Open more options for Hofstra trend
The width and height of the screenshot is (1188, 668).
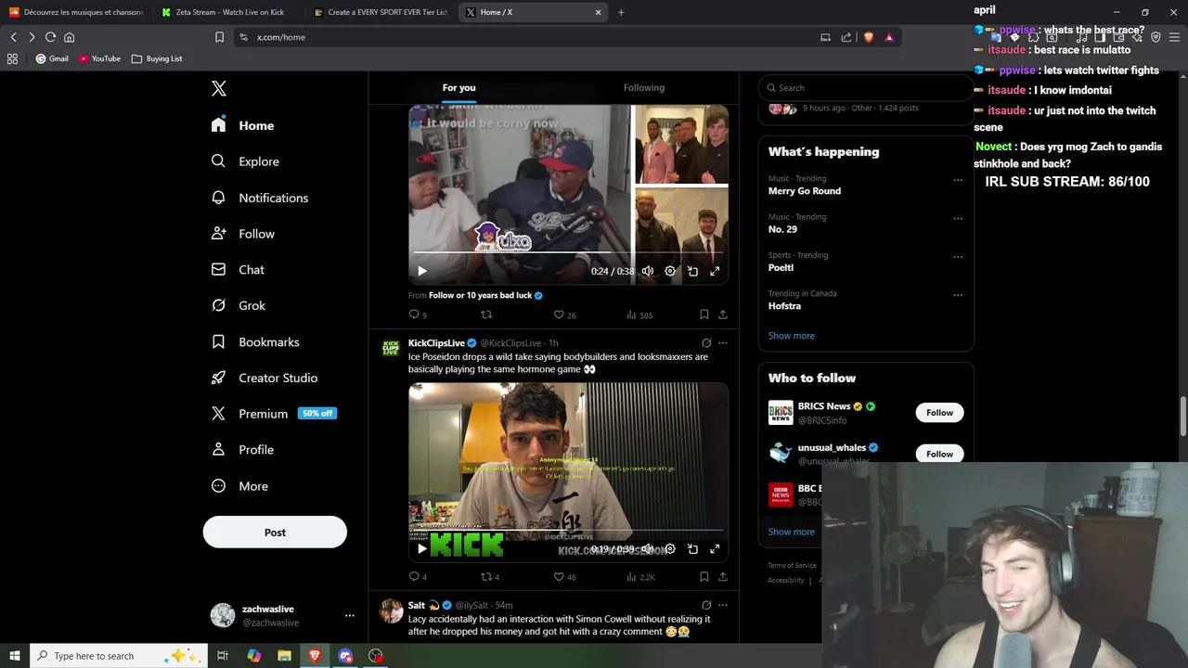pos(958,295)
